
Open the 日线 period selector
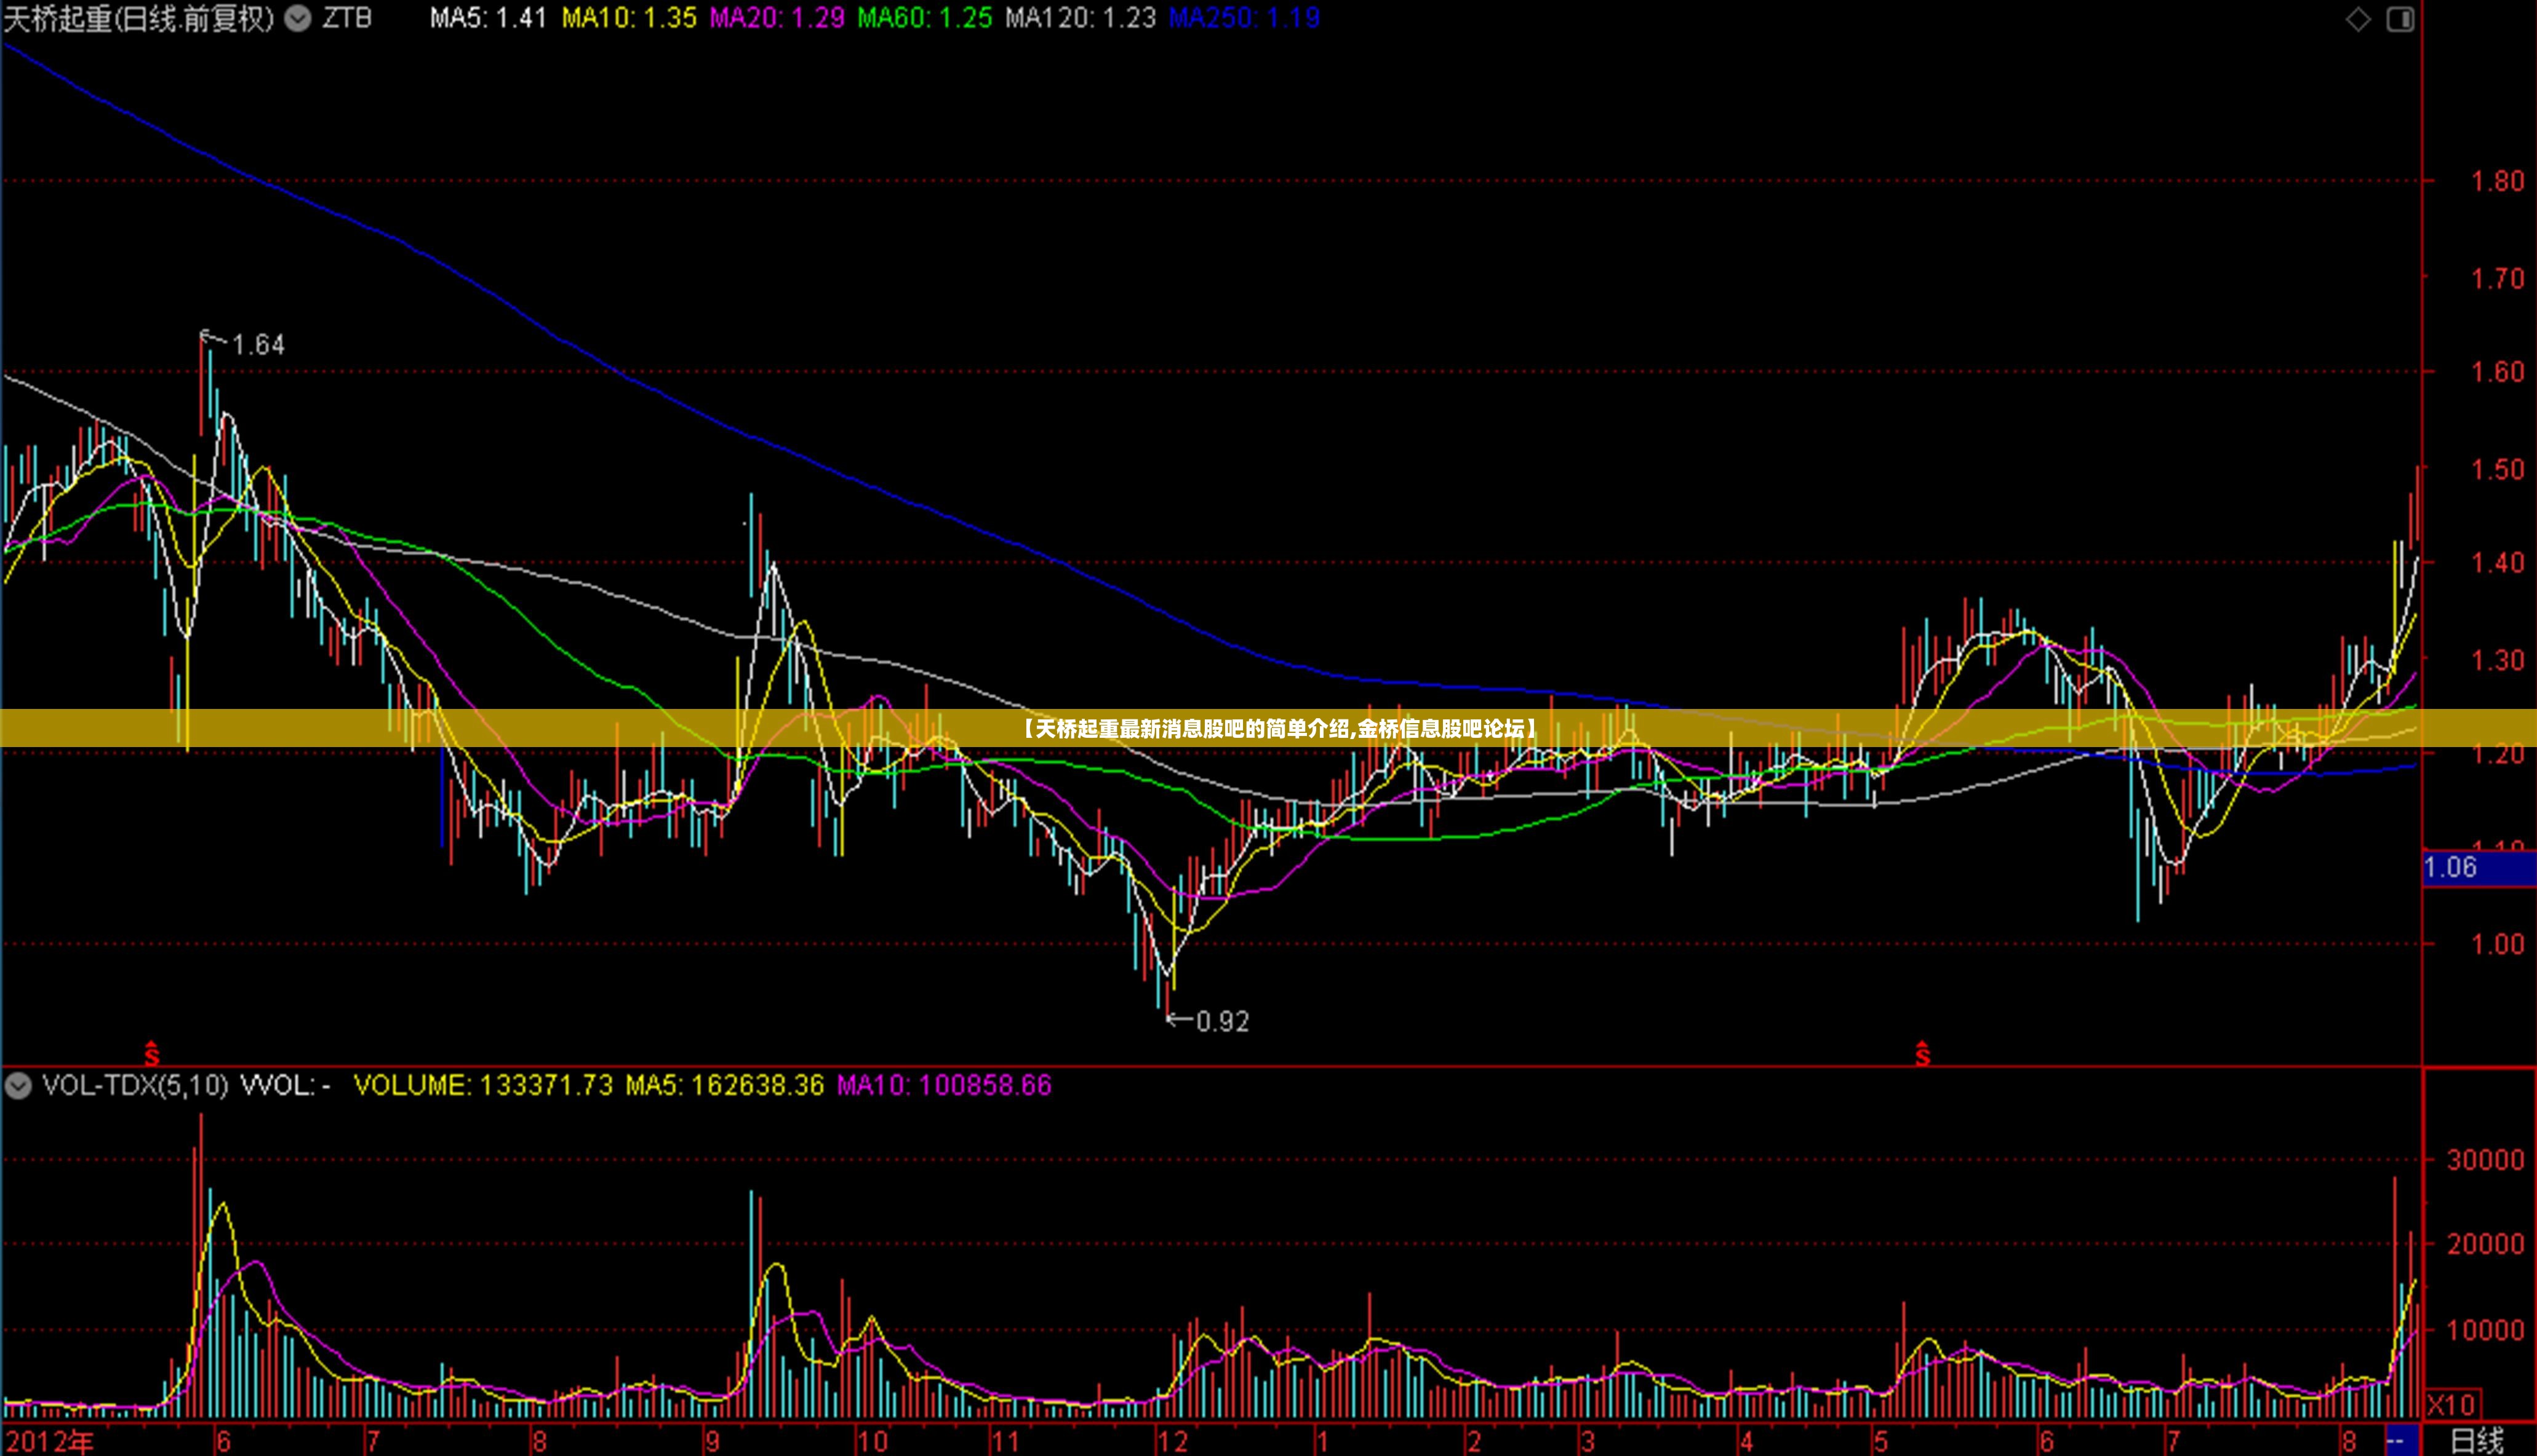click(2478, 1441)
